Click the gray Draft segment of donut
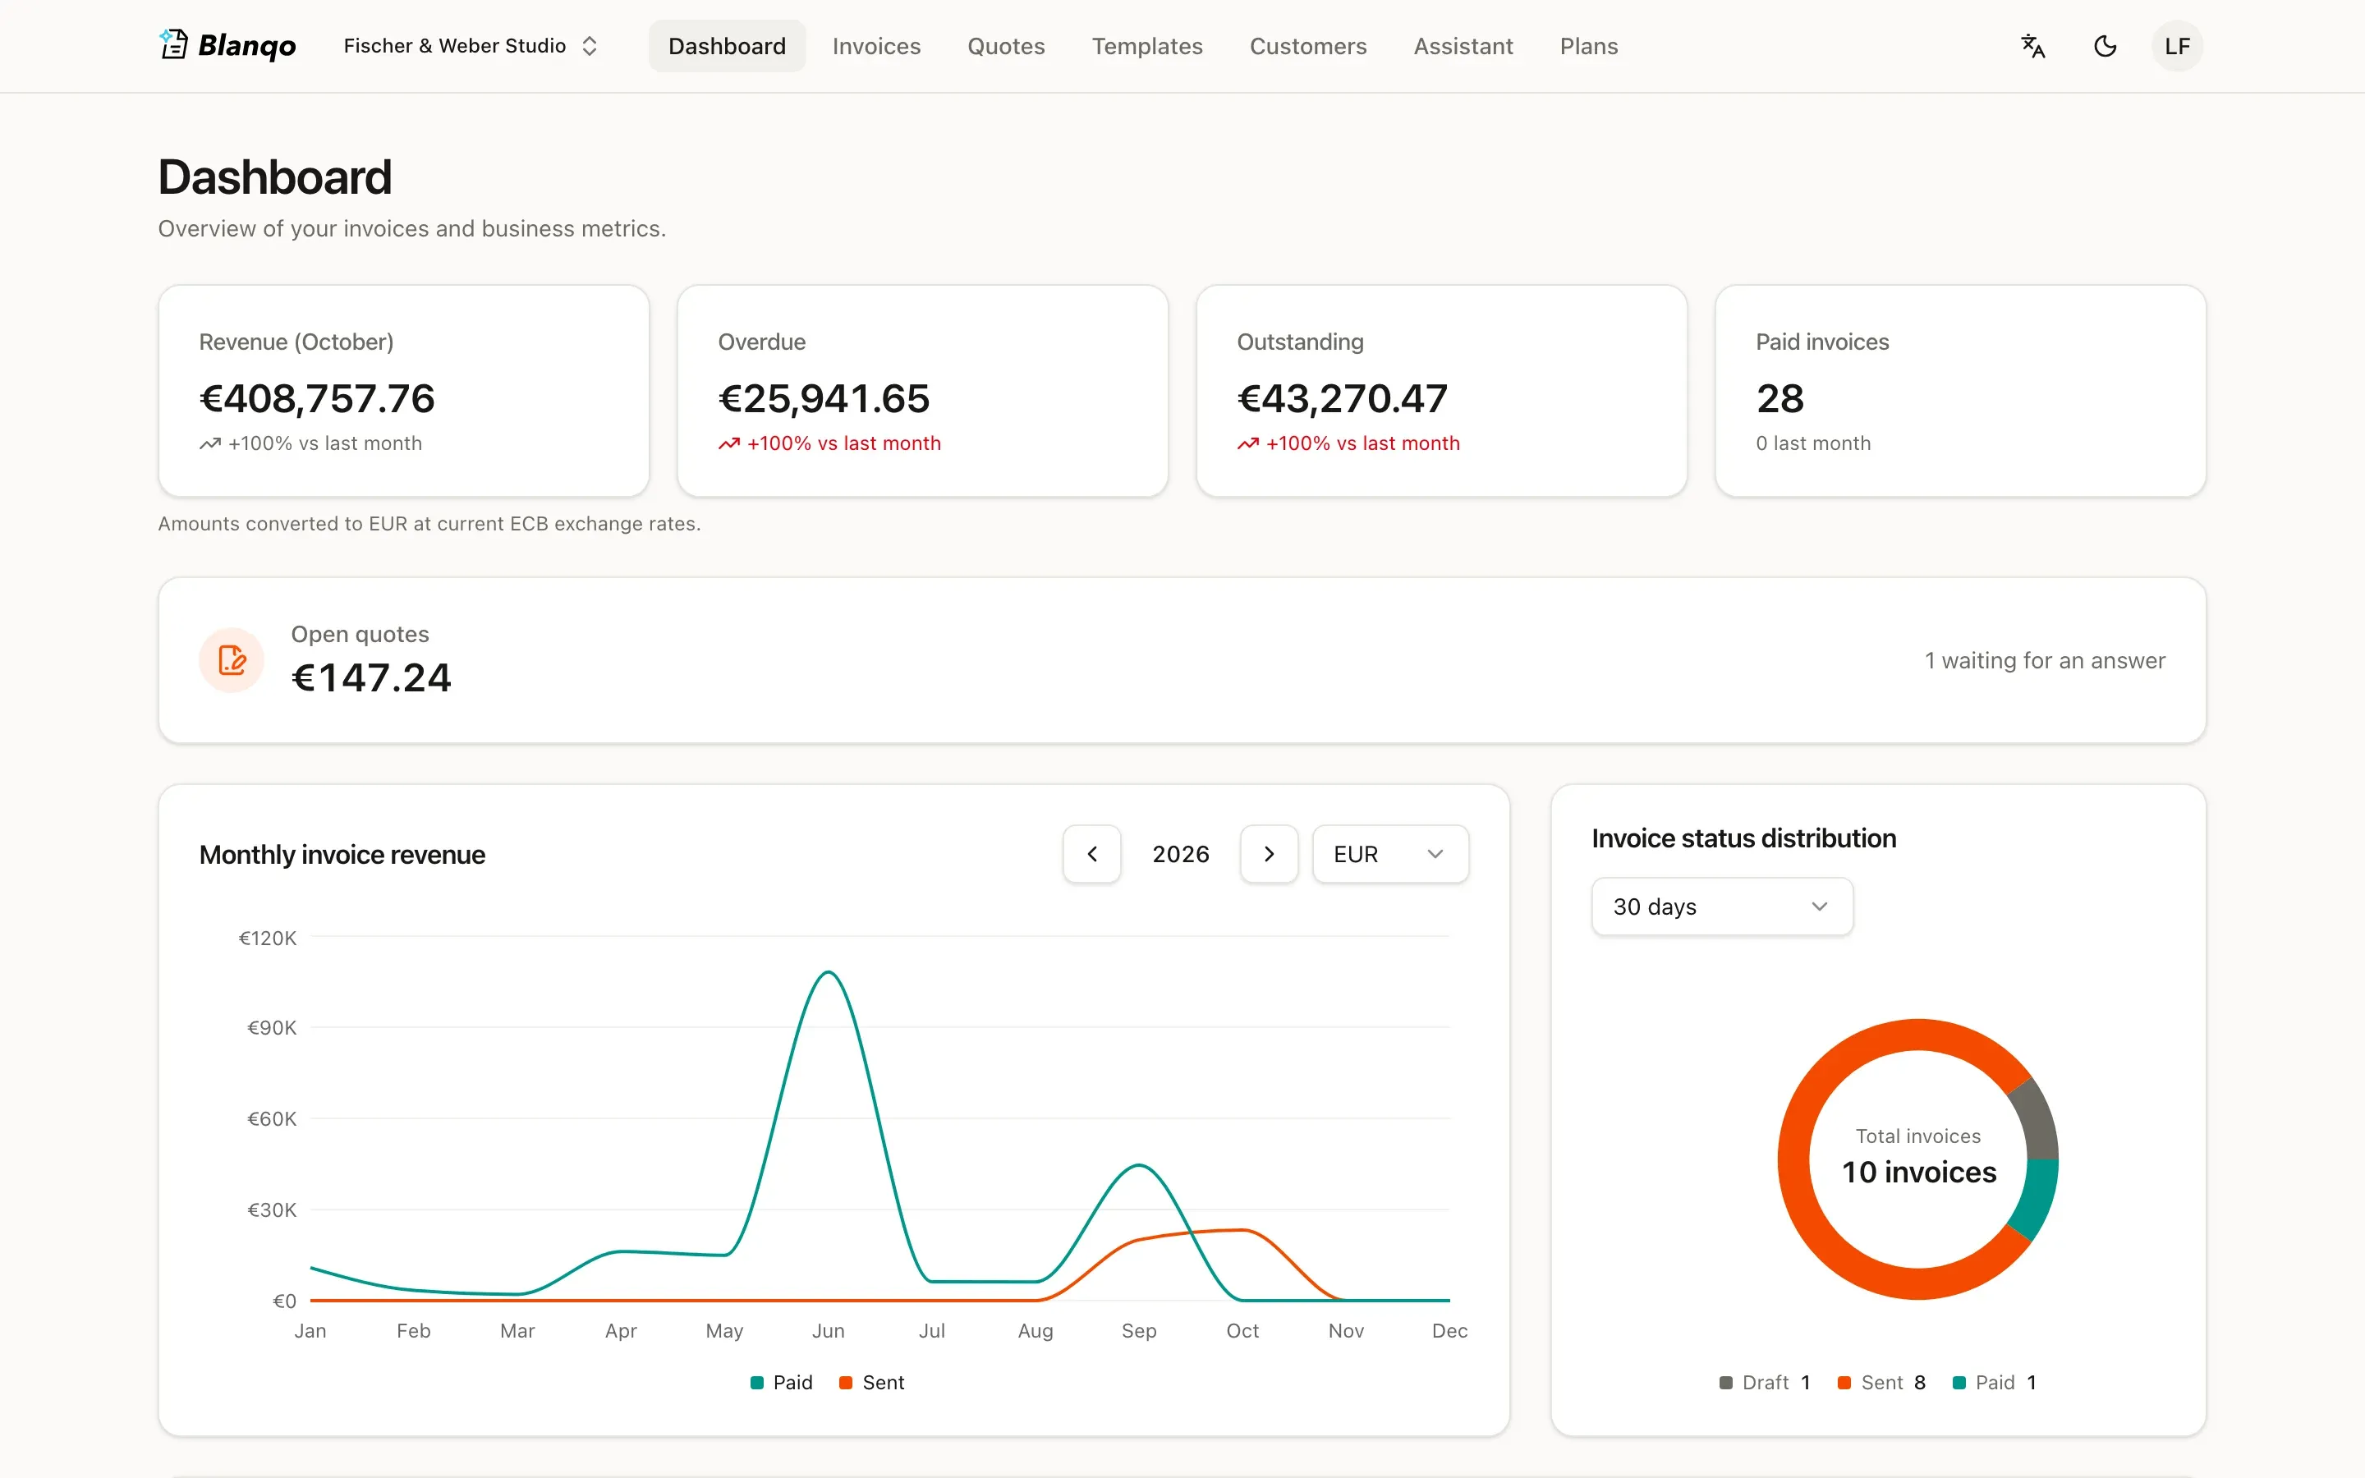 pyautogui.click(x=2037, y=1120)
